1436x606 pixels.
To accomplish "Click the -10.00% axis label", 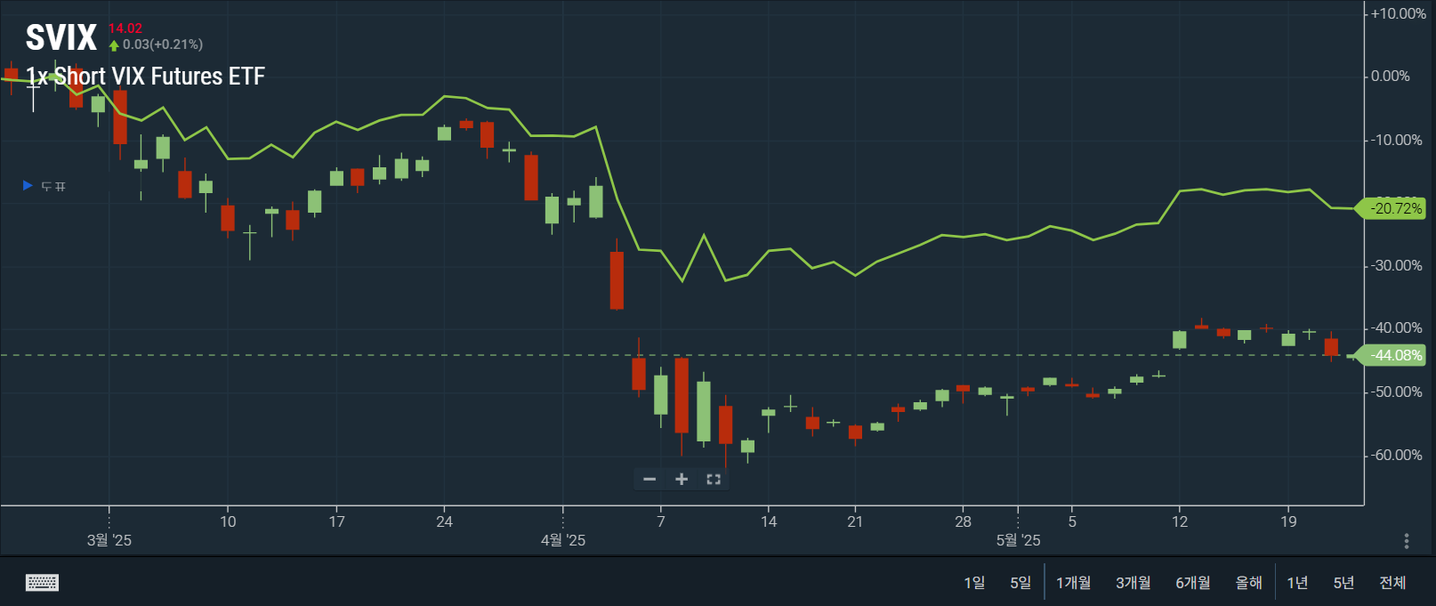I will [1396, 140].
